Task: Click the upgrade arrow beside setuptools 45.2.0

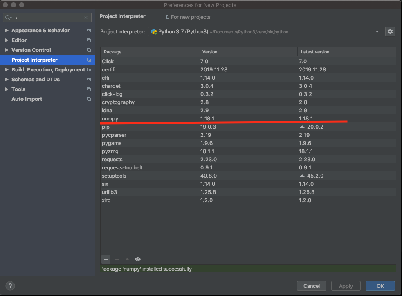Action: (302, 176)
